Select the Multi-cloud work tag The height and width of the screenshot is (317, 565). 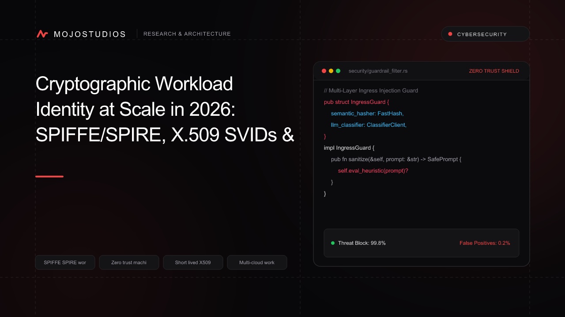[x=257, y=262]
